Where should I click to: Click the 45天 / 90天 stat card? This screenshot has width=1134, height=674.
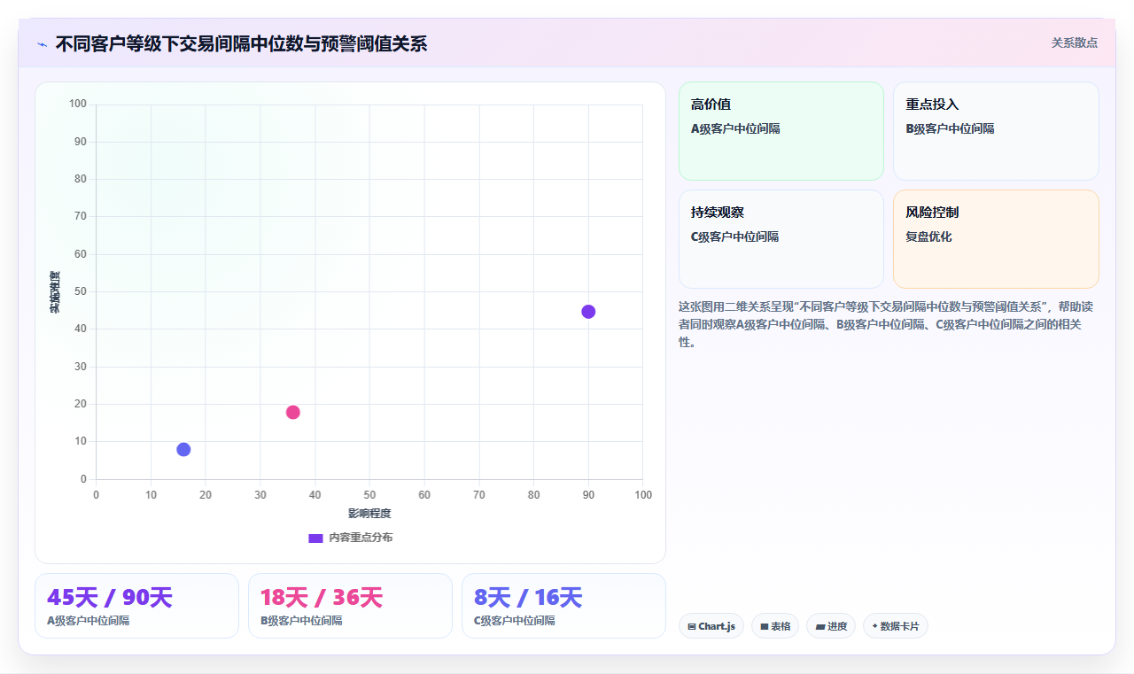coord(136,606)
